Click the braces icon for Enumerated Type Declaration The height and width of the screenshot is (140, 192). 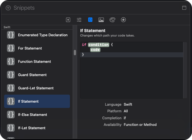pos(11,35)
